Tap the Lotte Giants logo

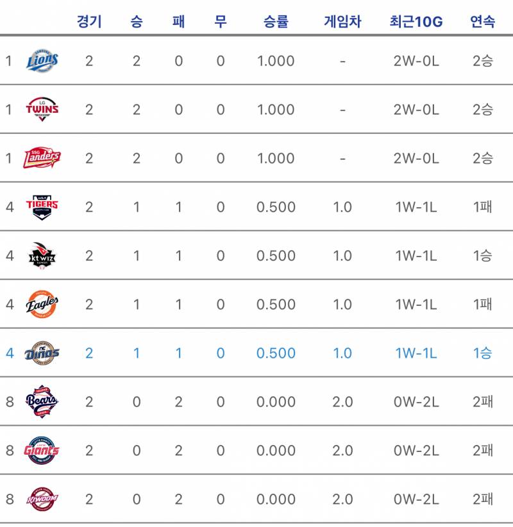(x=42, y=450)
